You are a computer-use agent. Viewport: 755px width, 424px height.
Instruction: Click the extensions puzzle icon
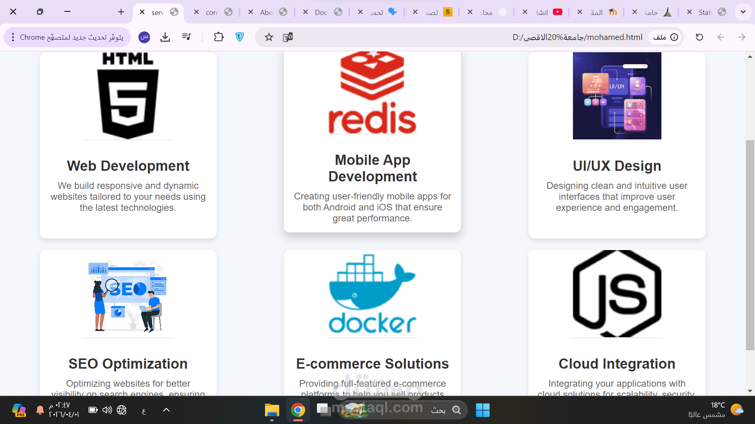coord(219,37)
